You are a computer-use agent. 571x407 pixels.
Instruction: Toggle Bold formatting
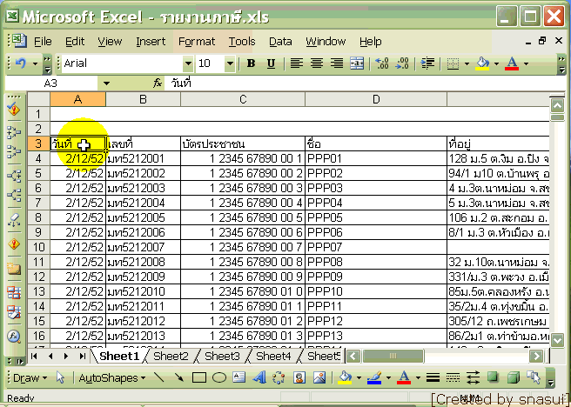(x=251, y=63)
